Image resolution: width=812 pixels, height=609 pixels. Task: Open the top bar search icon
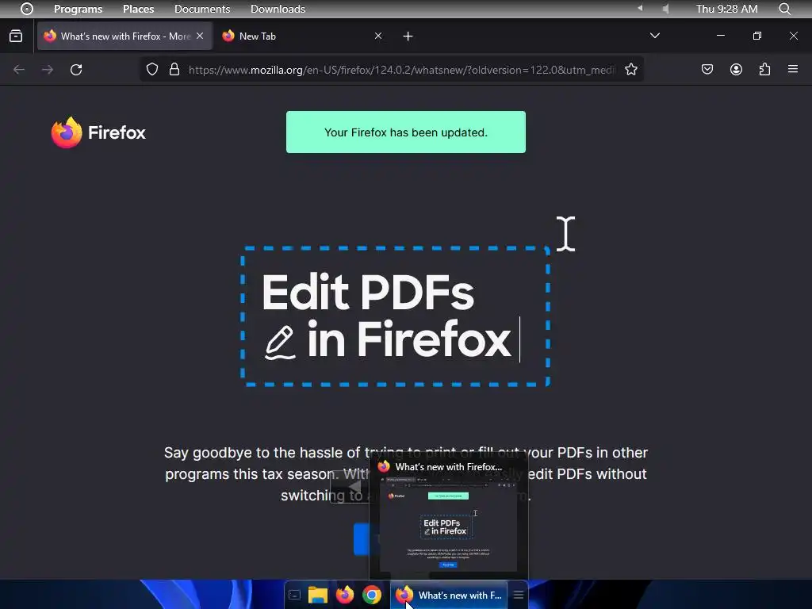tap(785, 9)
